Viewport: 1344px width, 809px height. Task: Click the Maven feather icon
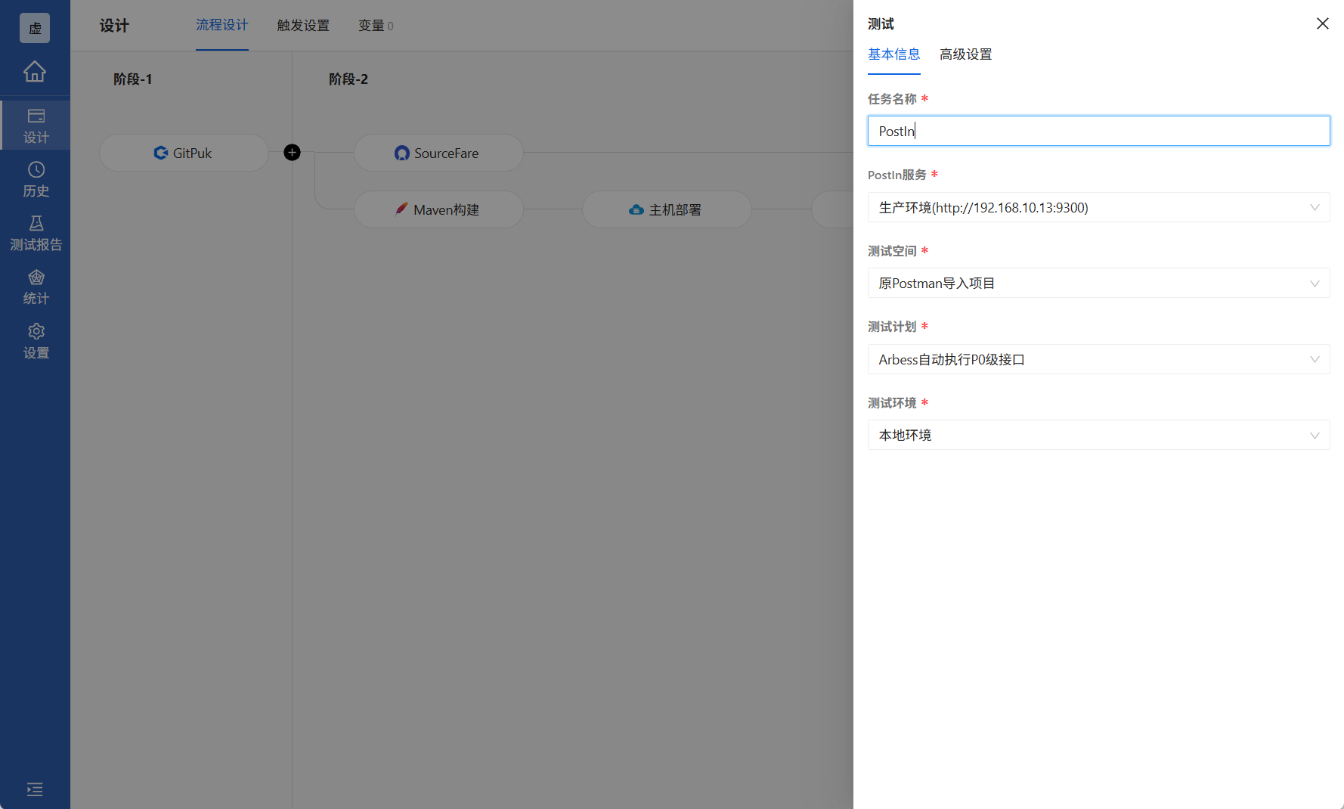pos(401,209)
